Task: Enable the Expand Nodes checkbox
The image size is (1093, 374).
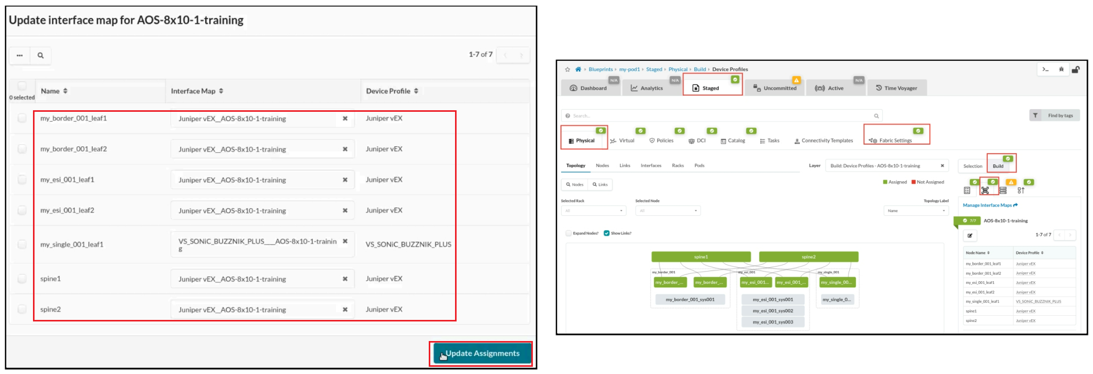Action: pos(568,233)
